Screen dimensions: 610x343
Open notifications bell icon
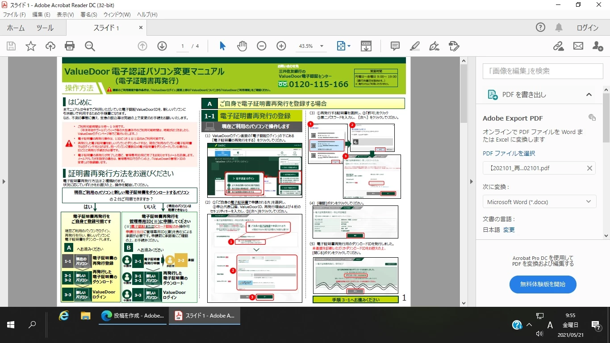coord(559,27)
